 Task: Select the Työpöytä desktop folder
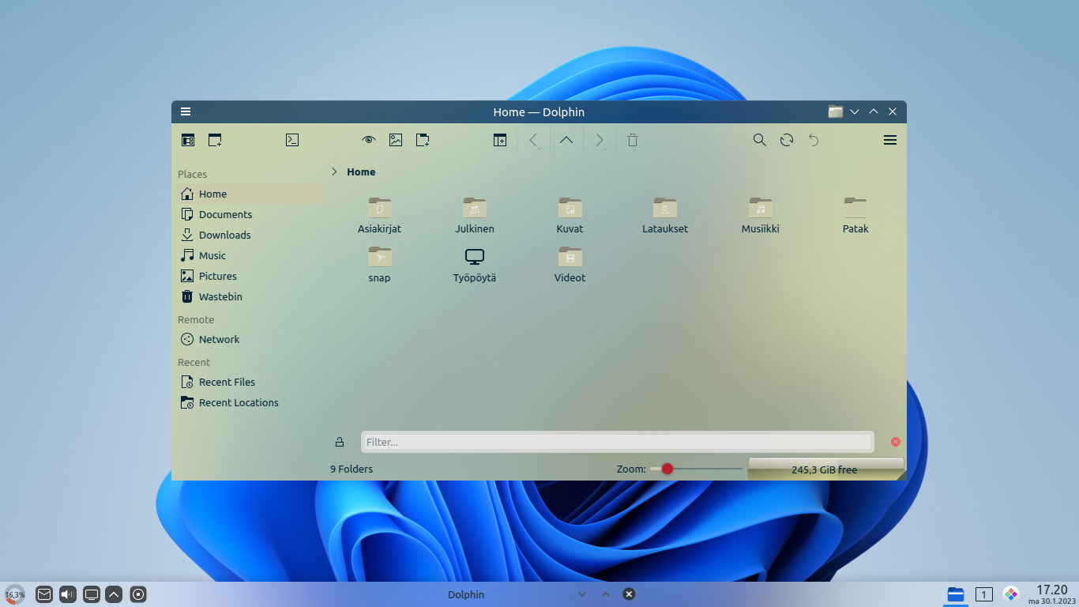[475, 265]
